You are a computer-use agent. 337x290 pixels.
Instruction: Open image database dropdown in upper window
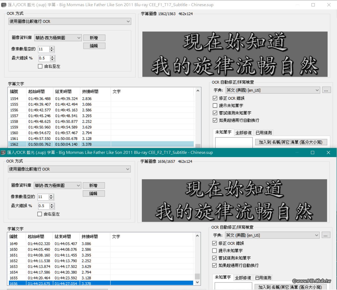[58, 38]
